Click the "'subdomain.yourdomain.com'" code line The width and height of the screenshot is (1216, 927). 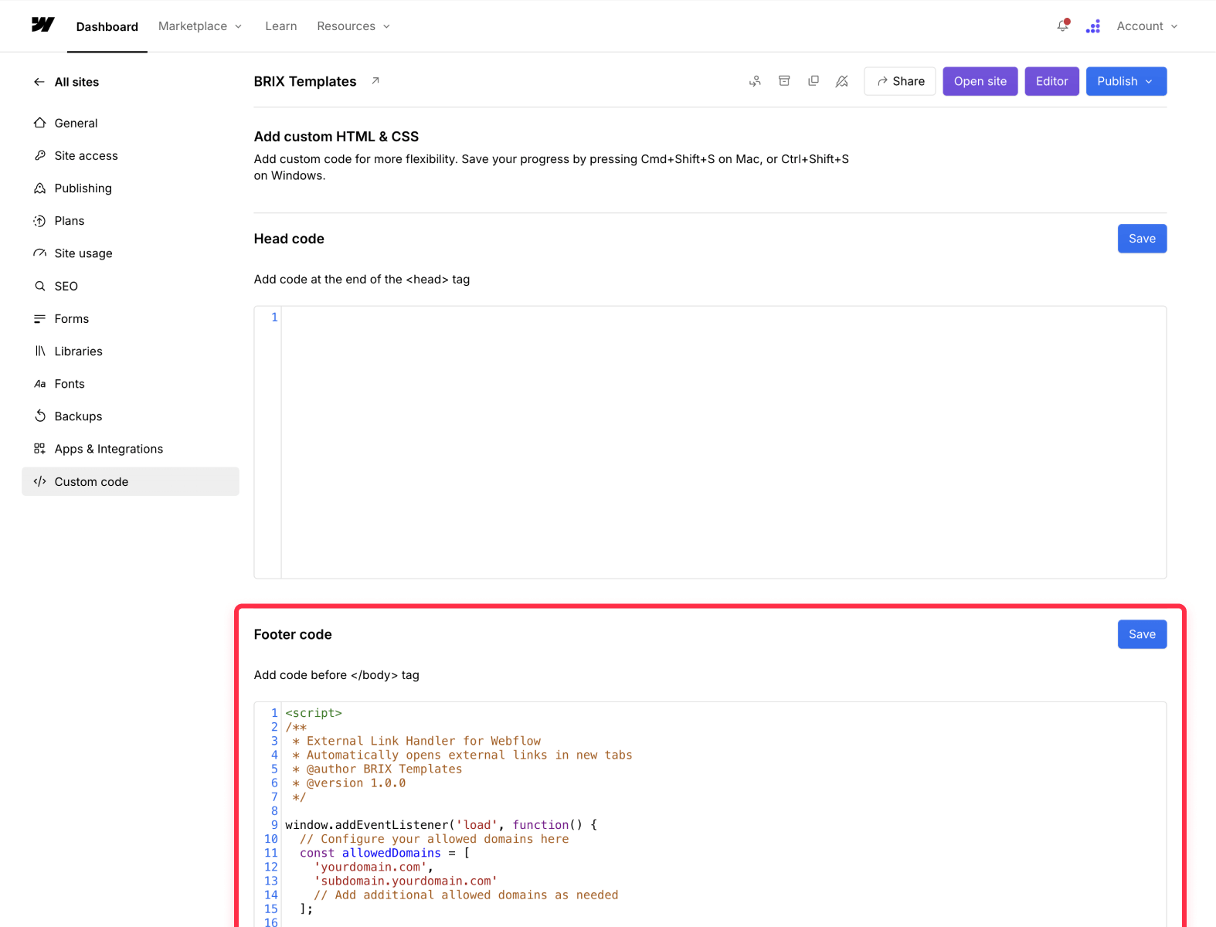click(x=406, y=881)
